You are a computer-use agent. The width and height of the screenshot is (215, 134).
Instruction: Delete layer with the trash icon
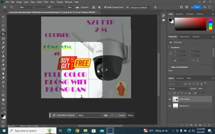209,125
